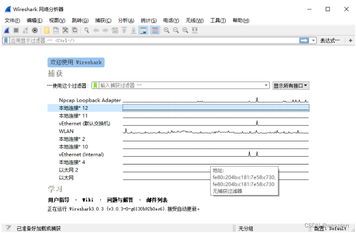The width and height of the screenshot is (356, 233).
Task: Select the 本地连接* 4 interface
Action: [178, 162]
